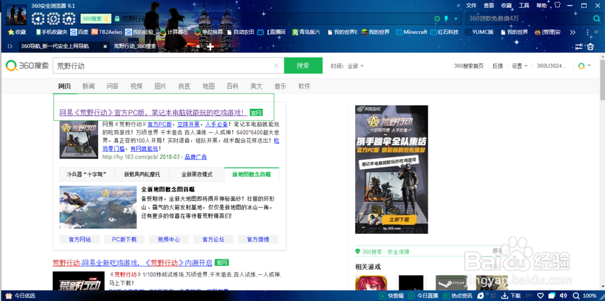
Task: Click the 官方网站 button
Action: 80,239
